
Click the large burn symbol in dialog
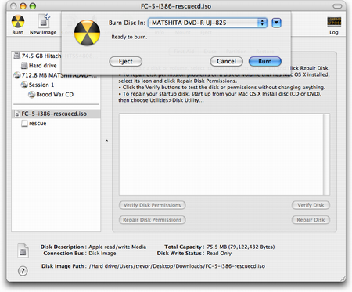(x=87, y=33)
